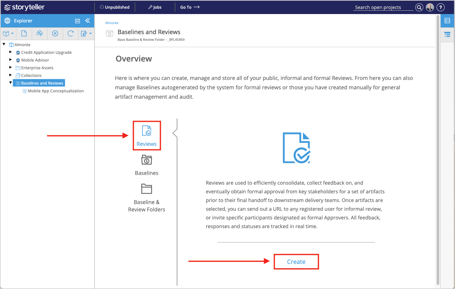Click the Almonte breadcrumb link

[112, 23]
